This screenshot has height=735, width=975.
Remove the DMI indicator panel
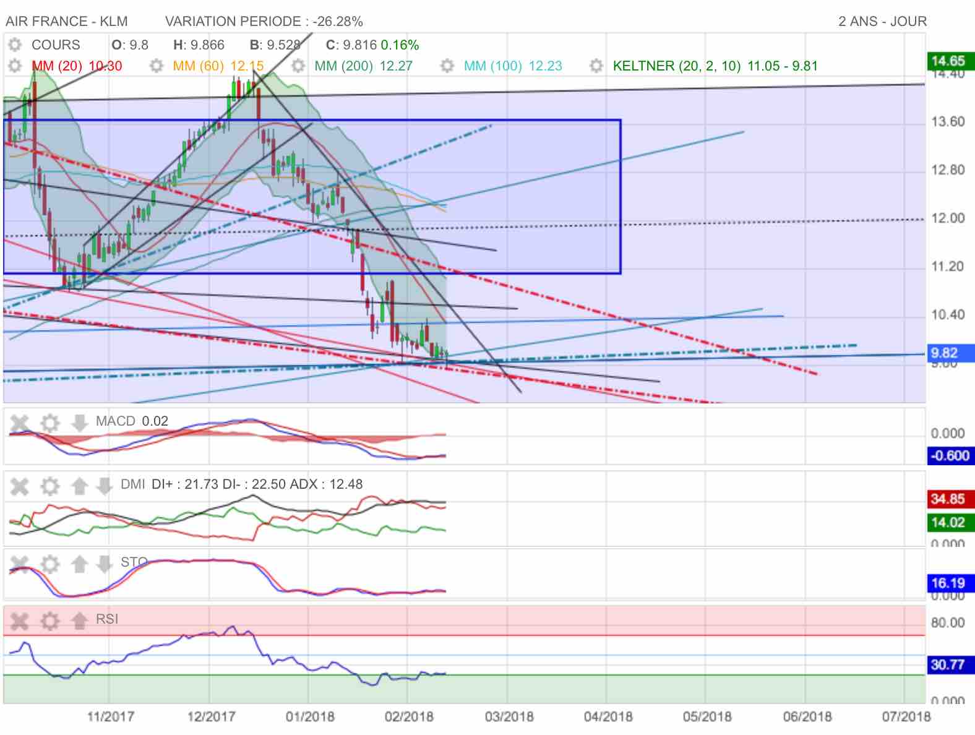point(20,486)
